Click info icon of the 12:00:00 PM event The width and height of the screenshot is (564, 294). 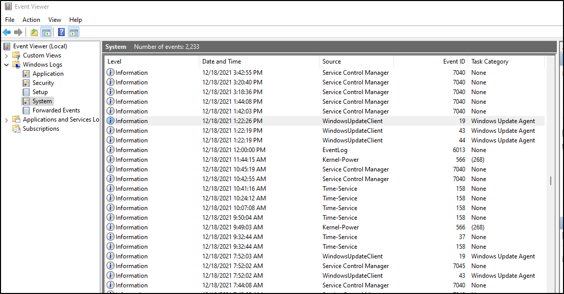[111, 150]
